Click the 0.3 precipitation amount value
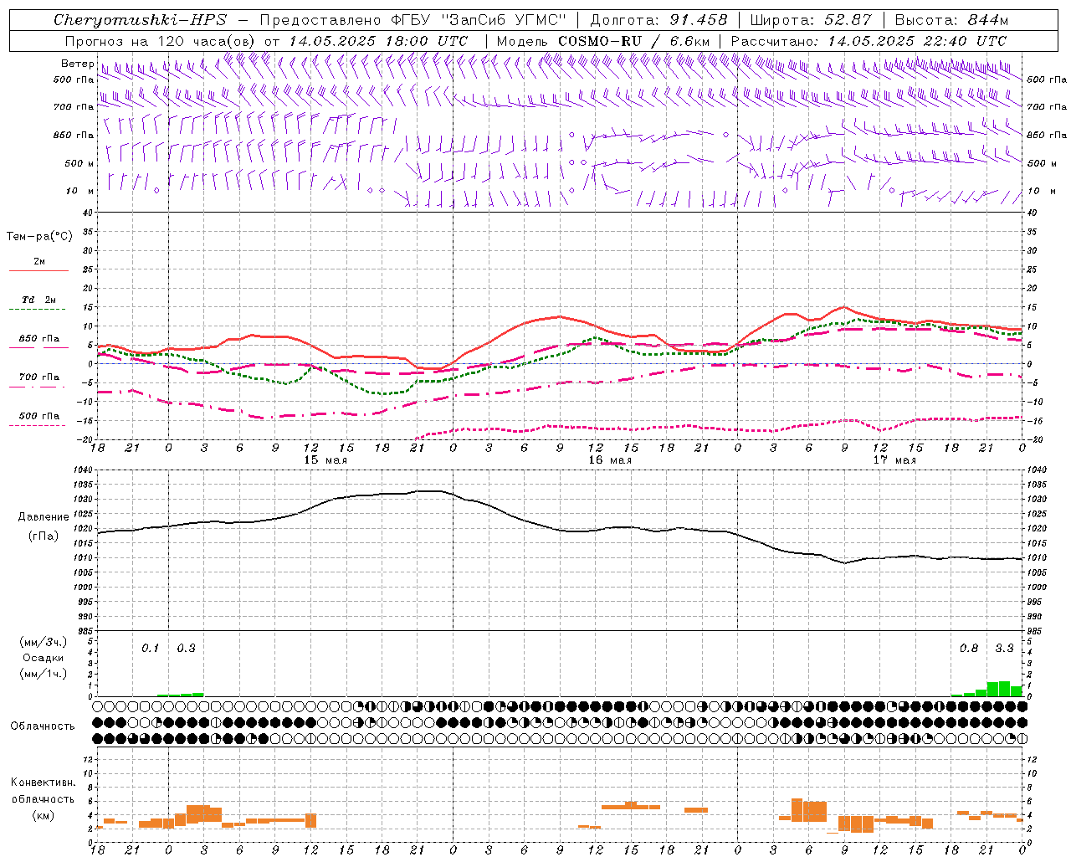Image resolution: width=1071 pixels, height=857 pixels. [x=186, y=649]
